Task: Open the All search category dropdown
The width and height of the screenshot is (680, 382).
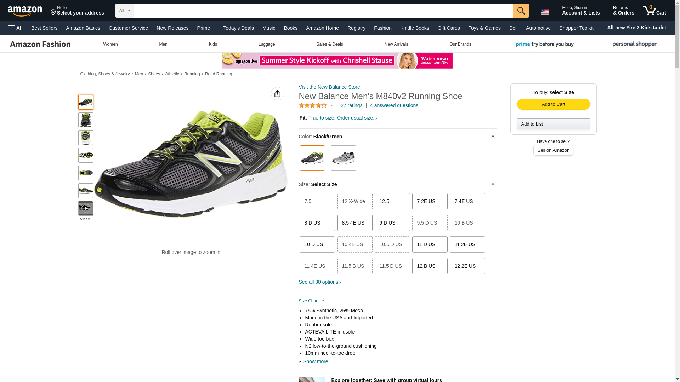Action: point(124,11)
